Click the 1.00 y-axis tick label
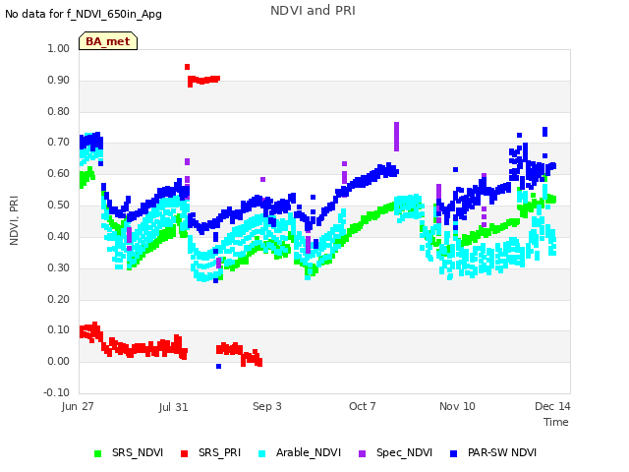 point(59,48)
